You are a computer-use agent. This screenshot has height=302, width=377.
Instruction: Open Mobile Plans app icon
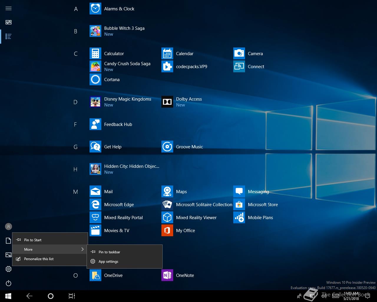(x=239, y=217)
